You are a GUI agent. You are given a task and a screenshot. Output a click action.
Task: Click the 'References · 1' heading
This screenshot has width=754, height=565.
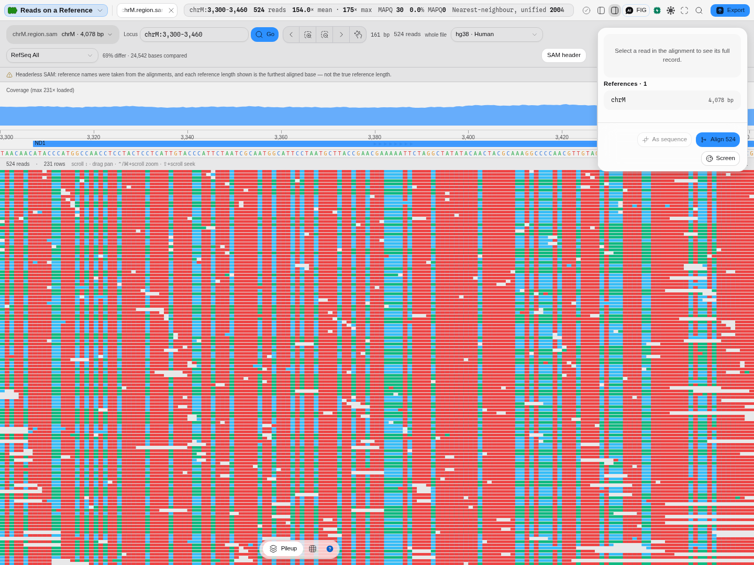coord(625,84)
